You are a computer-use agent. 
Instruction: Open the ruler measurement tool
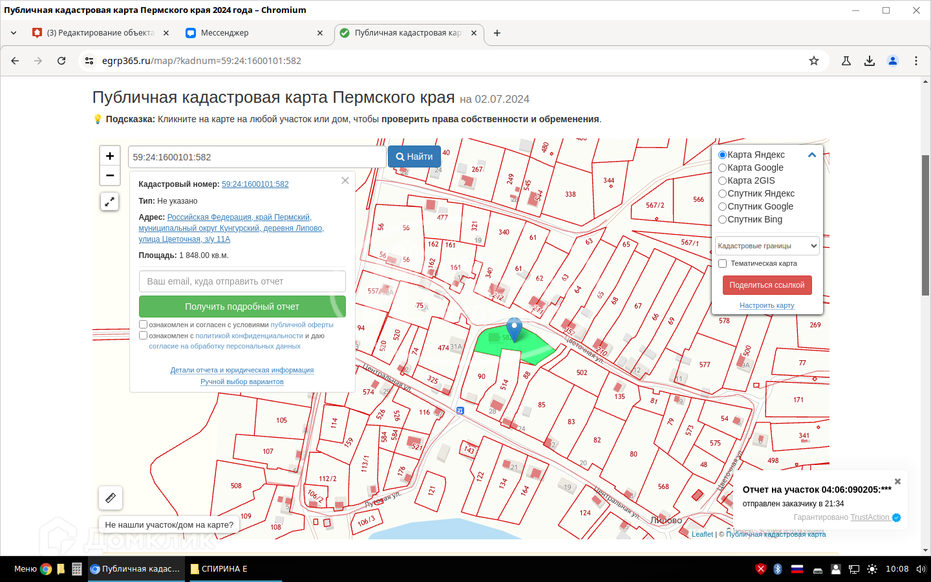(111, 498)
